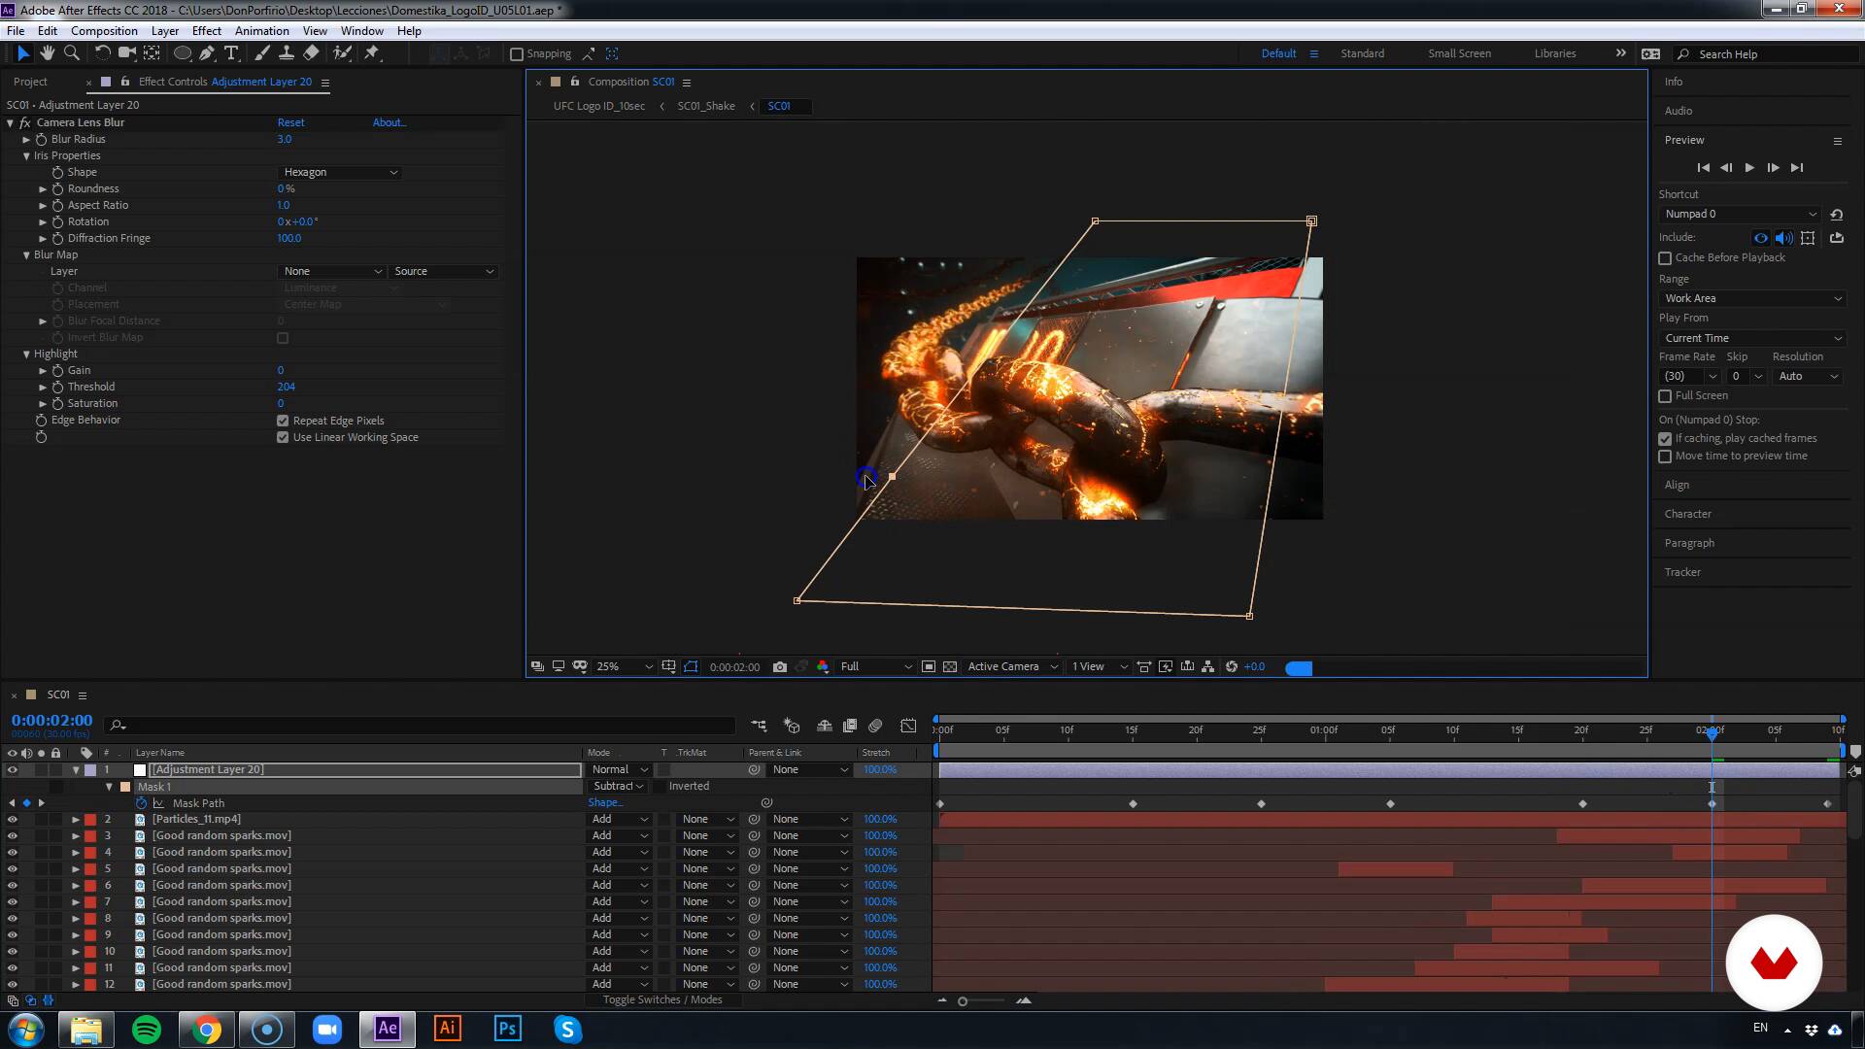Viewport: 1865px width, 1049px height.
Task: Uncheck Use Linear Working Space
Action: (x=283, y=438)
